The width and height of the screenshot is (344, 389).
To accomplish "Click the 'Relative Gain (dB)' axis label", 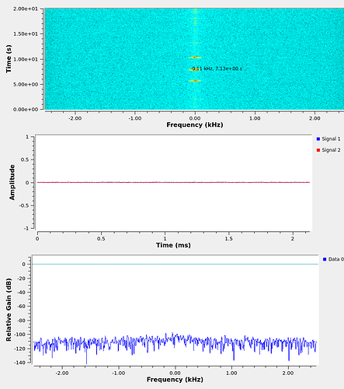I will [x=9, y=310].
